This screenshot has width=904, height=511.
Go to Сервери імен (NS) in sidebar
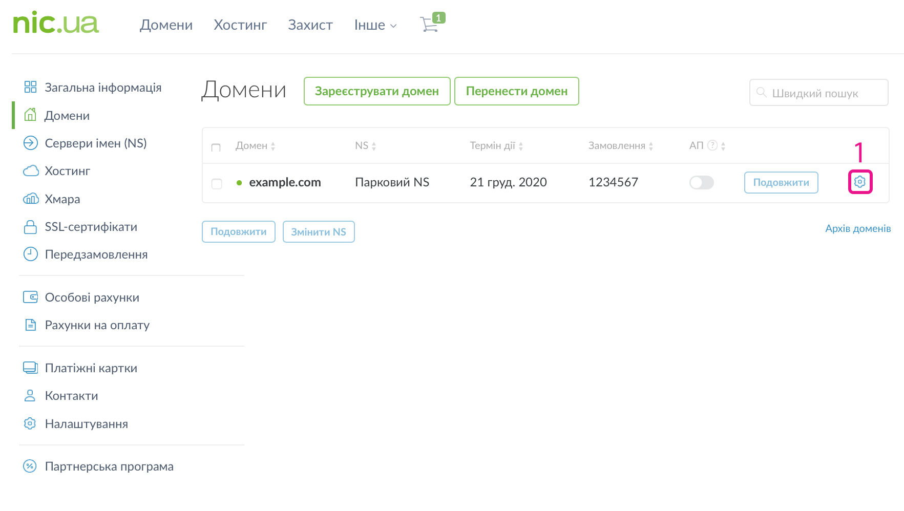click(95, 143)
